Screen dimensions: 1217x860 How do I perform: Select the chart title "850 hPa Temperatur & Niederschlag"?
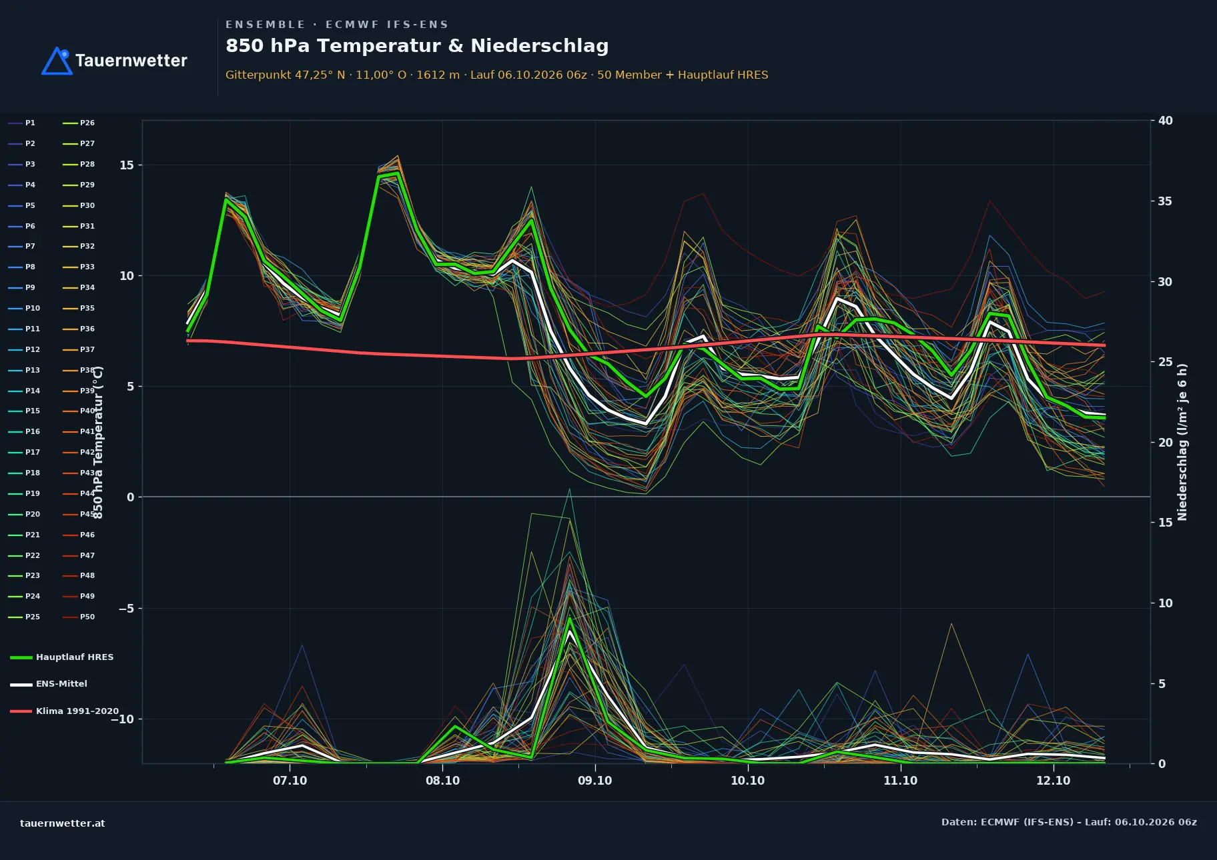pos(417,46)
